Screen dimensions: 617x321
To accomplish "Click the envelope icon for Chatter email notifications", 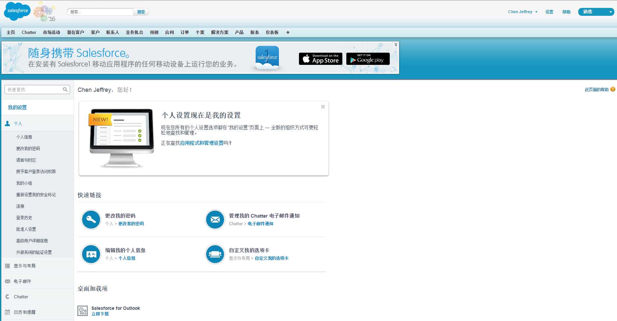I will pyautogui.click(x=215, y=219).
